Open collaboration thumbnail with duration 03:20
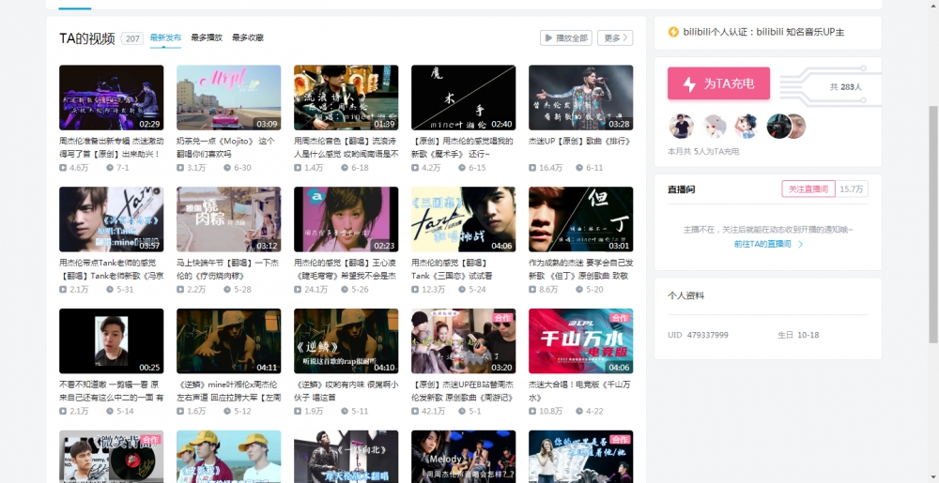 tap(464, 341)
